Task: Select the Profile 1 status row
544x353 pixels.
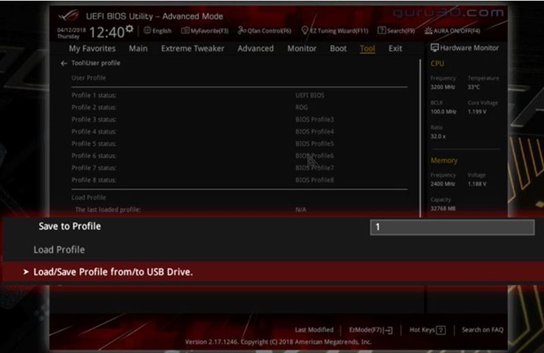Action: (x=240, y=95)
